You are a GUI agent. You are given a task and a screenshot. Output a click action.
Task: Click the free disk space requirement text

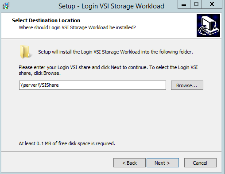(67, 143)
